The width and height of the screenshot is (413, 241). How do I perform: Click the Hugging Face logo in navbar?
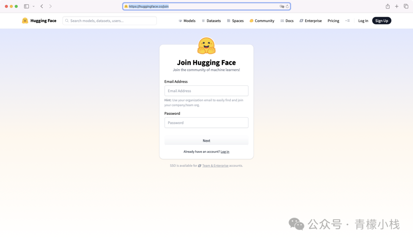pos(25,21)
